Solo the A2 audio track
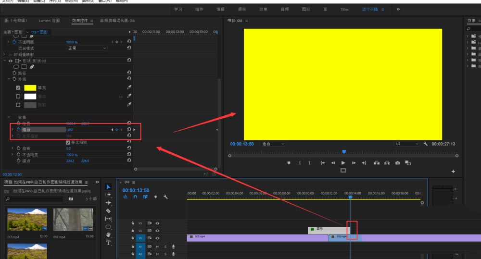The height and width of the screenshot is (259, 481). (x=165, y=254)
